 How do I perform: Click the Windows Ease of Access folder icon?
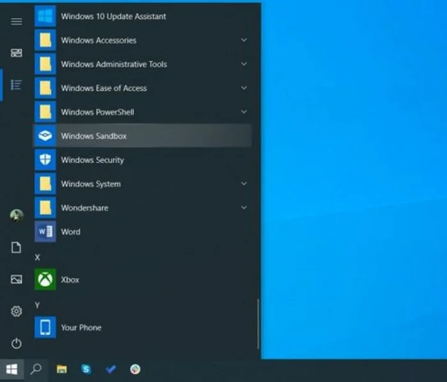45,88
